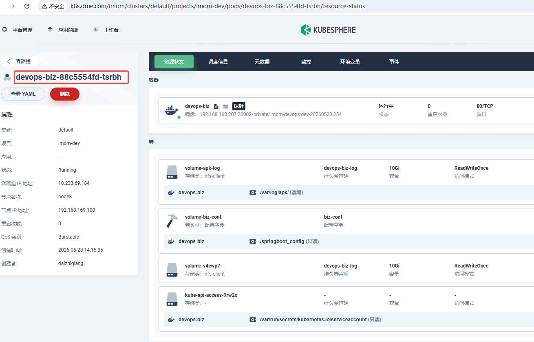Click kube-api-access-9rw2x volume name
This screenshot has width=534, height=342.
tap(211, 295)
